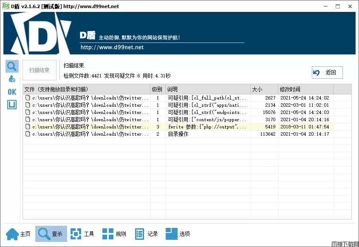Open the 规则 rules tab

click(x=114, y=234)
